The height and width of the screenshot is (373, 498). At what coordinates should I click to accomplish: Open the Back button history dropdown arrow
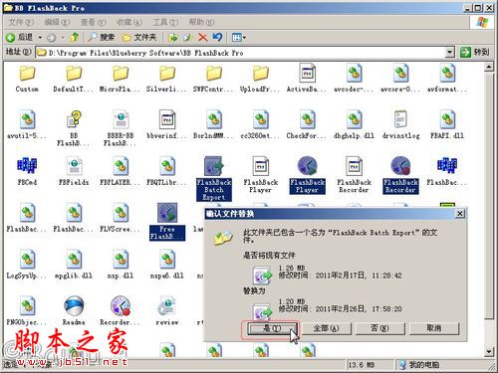click(x=40, y=38)
